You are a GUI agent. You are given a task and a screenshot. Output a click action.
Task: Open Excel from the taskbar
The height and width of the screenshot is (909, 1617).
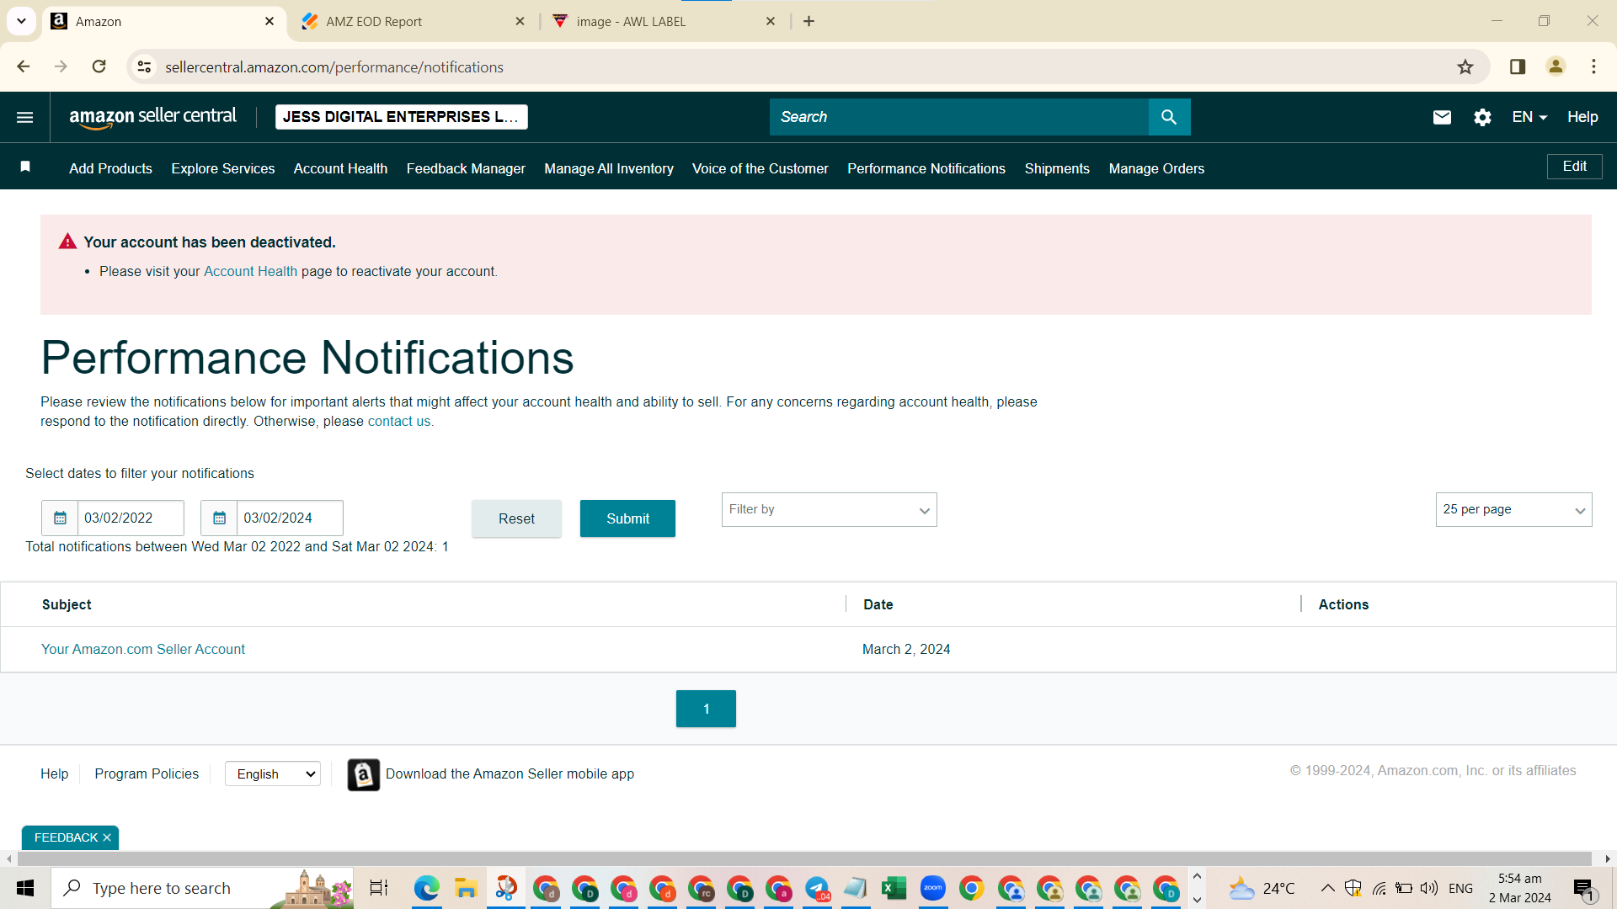[x=894, y=888]
